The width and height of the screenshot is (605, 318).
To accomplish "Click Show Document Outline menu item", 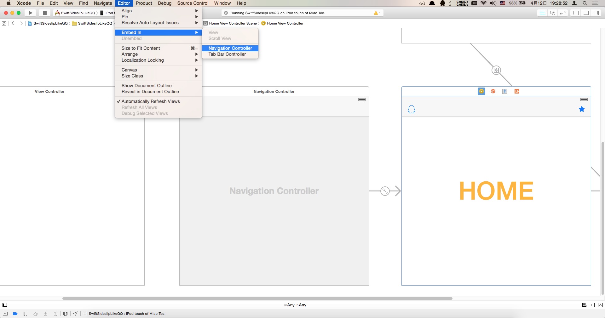I will (158, 86).
